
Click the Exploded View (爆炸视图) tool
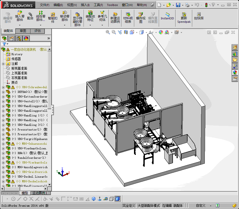click(141, 18)
